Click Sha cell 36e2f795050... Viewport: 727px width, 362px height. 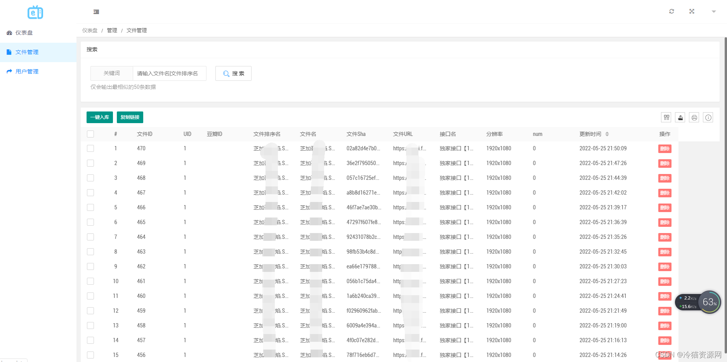tap(363, 163)
